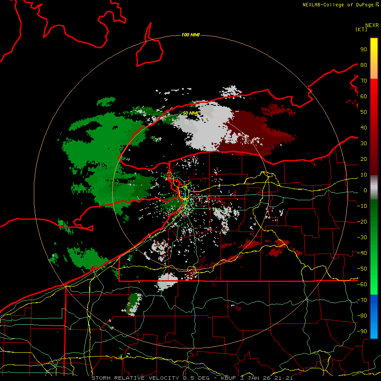Select the blue segment of the color bar
This screenshot has width=381, height=381.
click(x=374, y=317)
